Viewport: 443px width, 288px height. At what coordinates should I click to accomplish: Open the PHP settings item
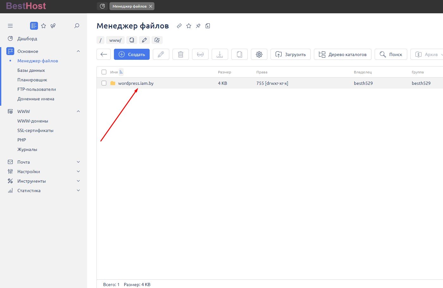point(22,140)
